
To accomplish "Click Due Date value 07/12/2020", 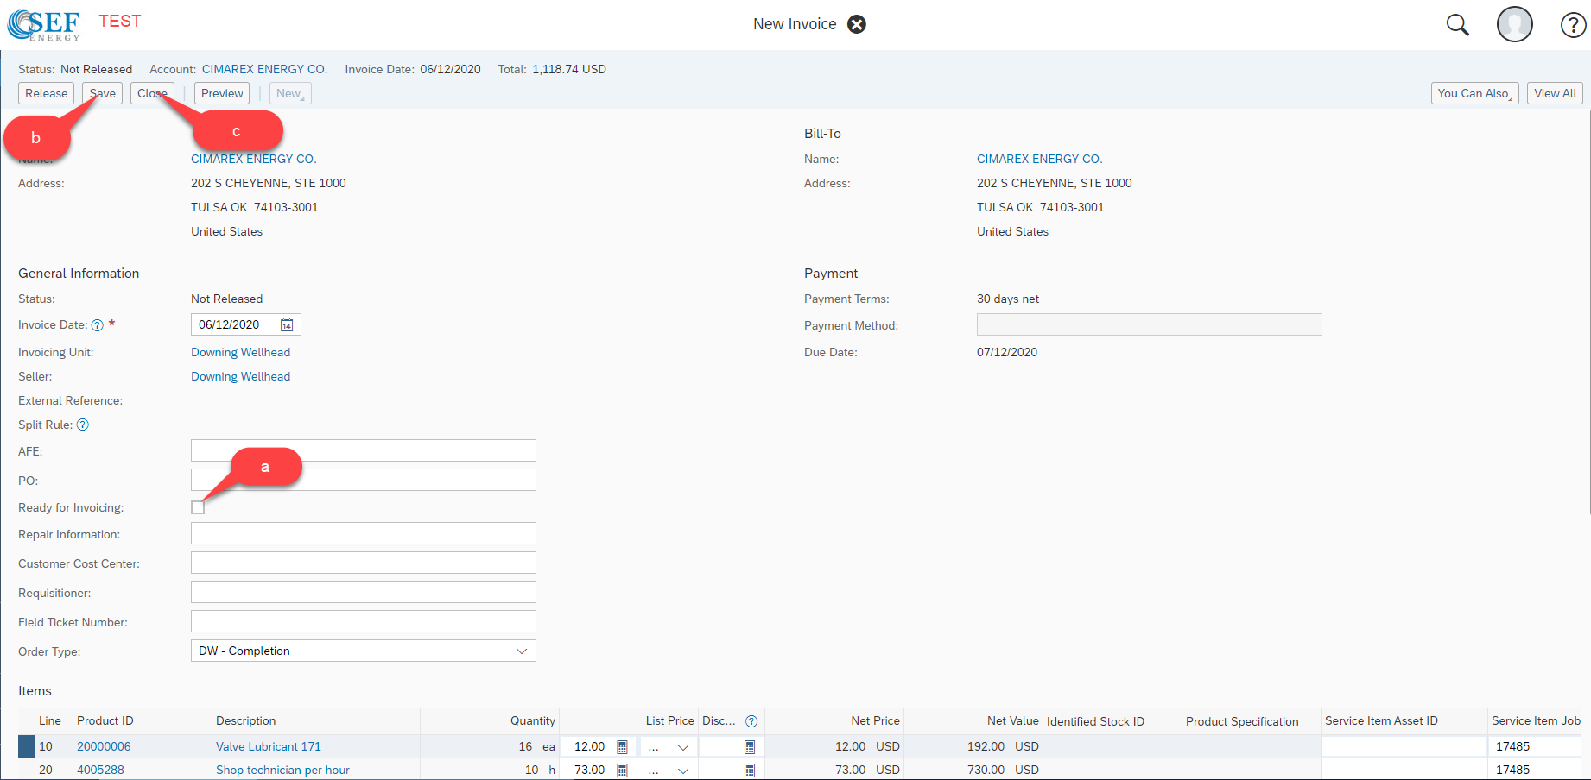I will 1007,352.
